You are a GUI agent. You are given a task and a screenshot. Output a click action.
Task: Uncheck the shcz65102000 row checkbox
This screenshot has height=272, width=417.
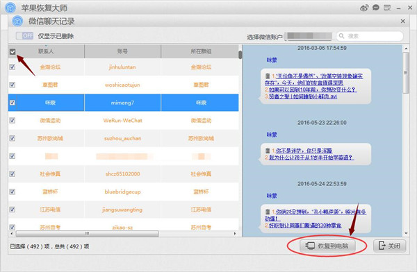13,173
